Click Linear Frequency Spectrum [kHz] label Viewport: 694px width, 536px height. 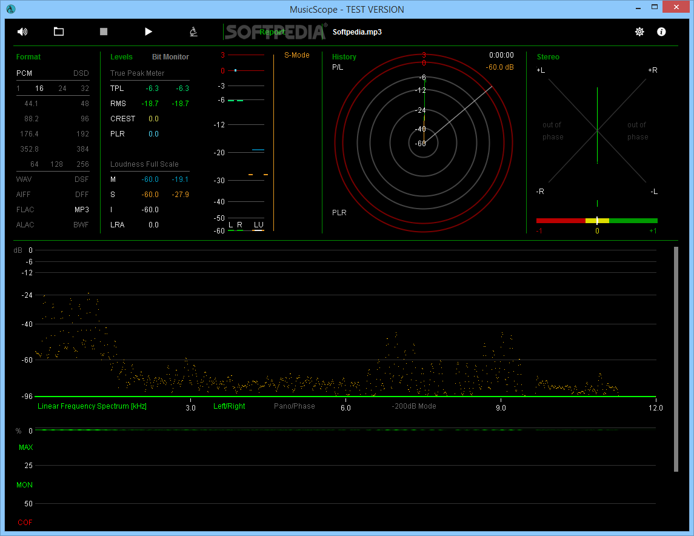92,406
